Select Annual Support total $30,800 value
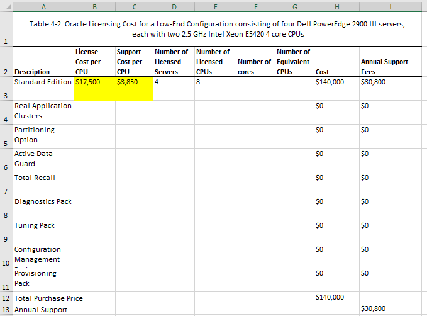Image resolution: width=427 pixels, height=316 pixels. pos(391,309)
